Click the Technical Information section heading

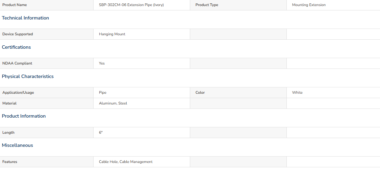[x=25, y=18]
